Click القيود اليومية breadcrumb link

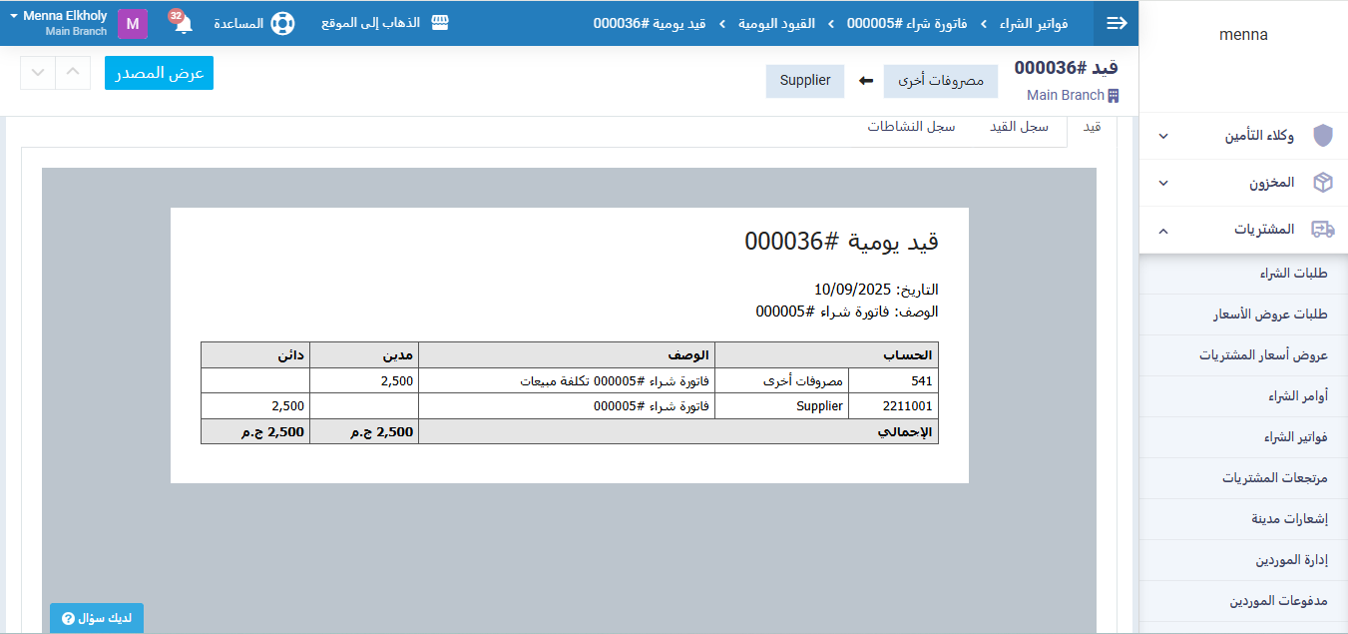click(776, 23)
